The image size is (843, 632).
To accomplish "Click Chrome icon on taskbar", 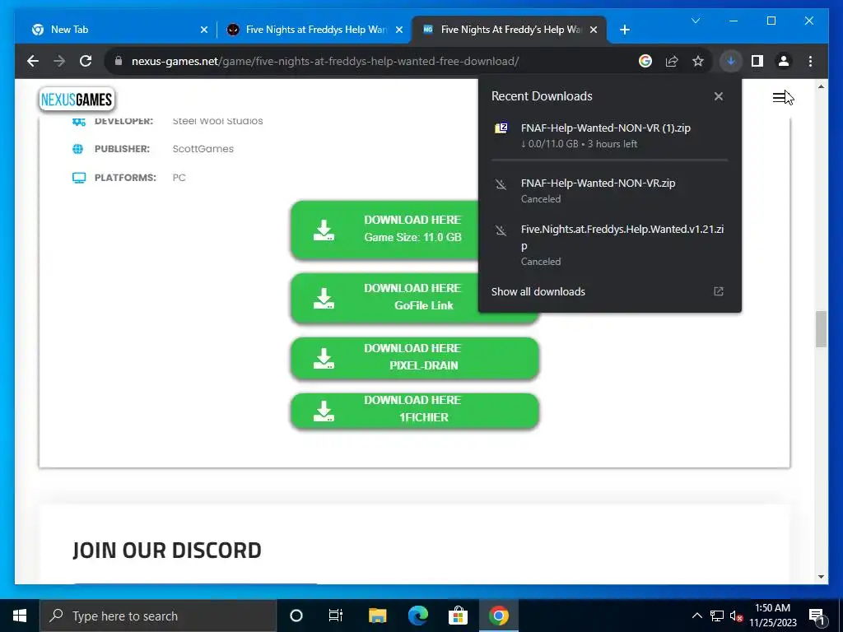I will click(498, 616).
